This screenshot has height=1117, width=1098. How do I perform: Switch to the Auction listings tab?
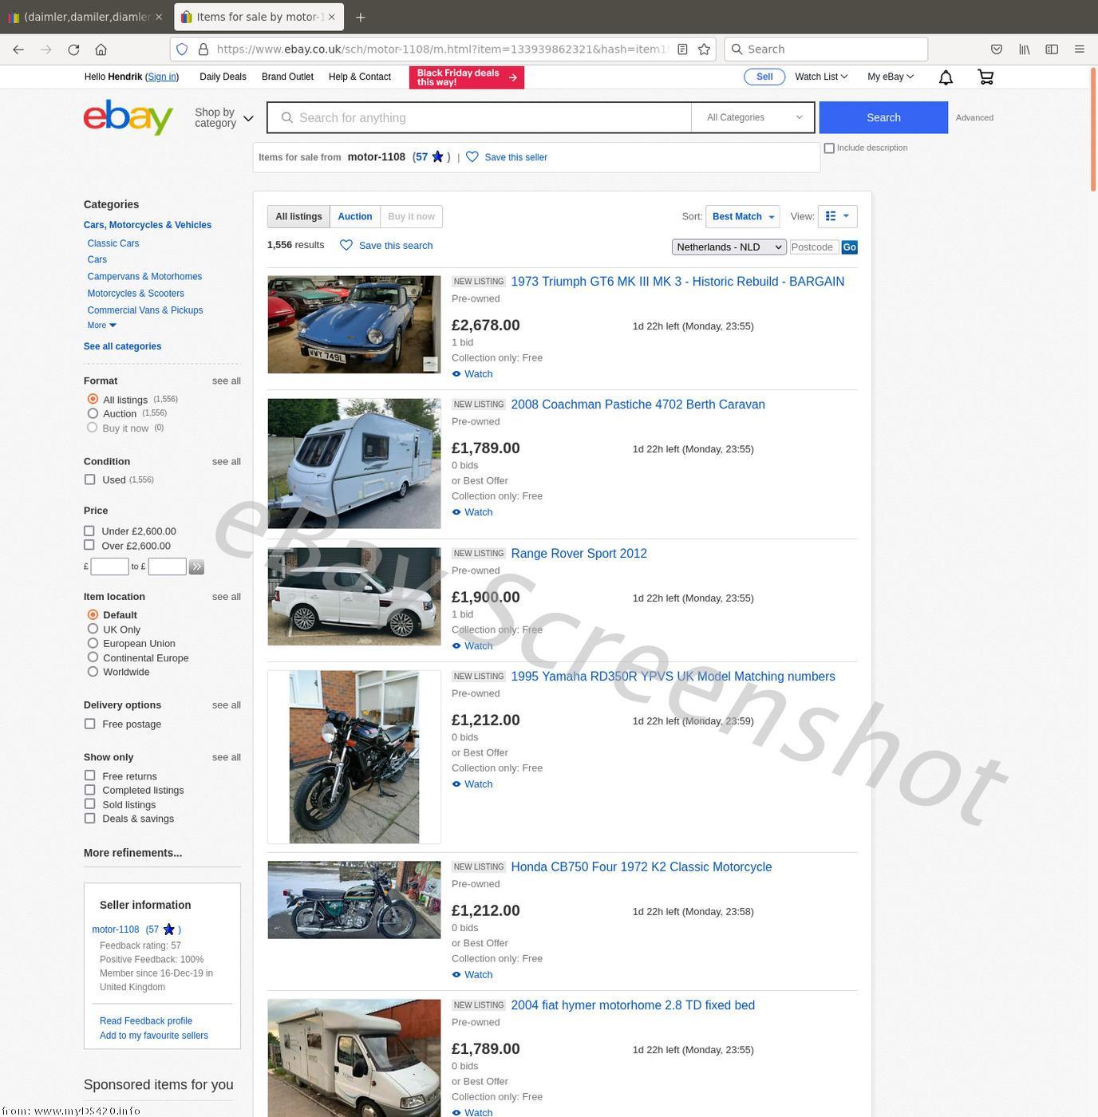pyautogui.click(x=354, y=217)
